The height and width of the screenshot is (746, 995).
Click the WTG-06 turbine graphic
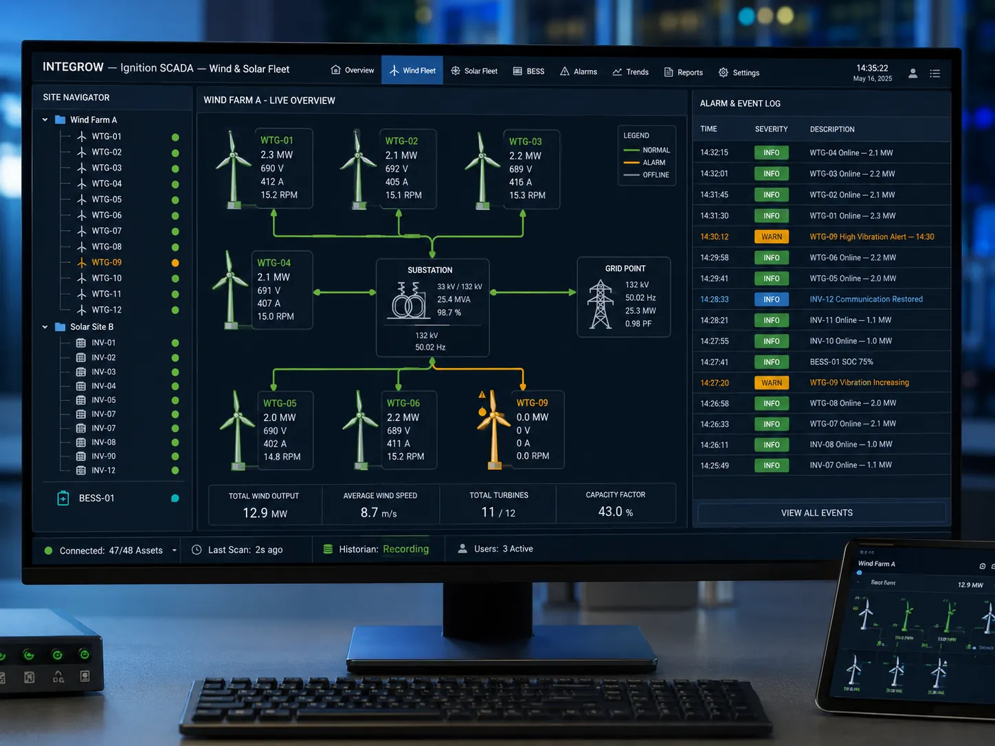click(360, 430)
